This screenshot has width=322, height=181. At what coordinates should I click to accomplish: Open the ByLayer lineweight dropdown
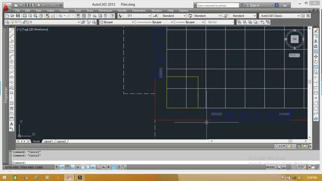[x=190, y=22]
